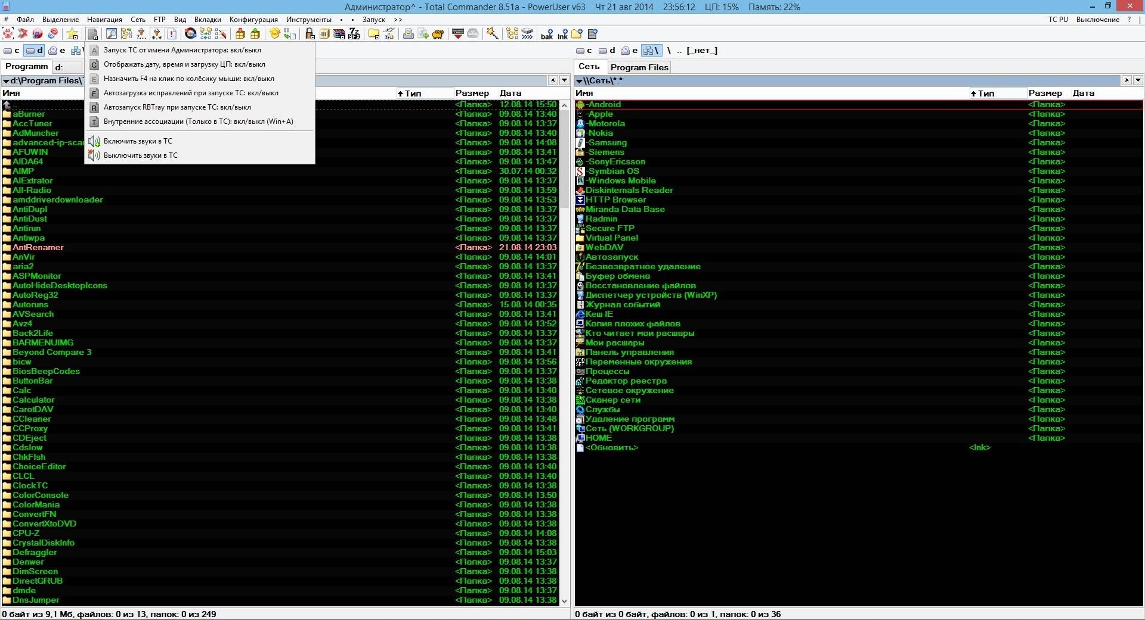Open dropdown triangle before \\Сеть path
1145x620 pixels.
[579, 81]
